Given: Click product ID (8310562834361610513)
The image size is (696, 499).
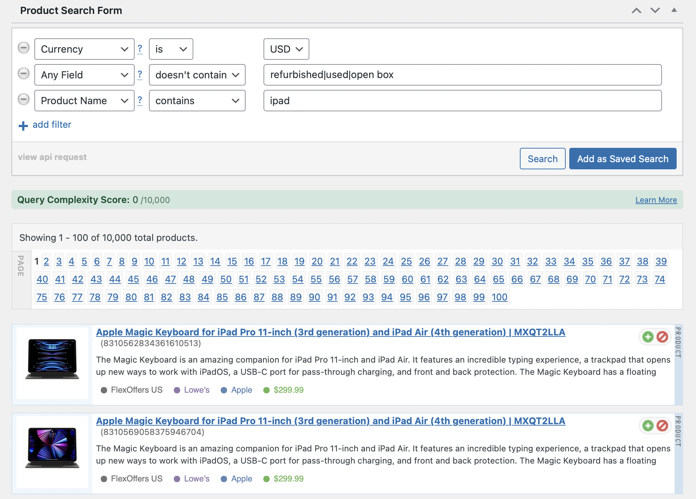Looking at the screenshot, I should (151, 343).
